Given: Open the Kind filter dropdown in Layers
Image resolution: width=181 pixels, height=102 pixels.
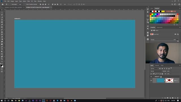Looking at the screenshot, I should click(154, 69).
